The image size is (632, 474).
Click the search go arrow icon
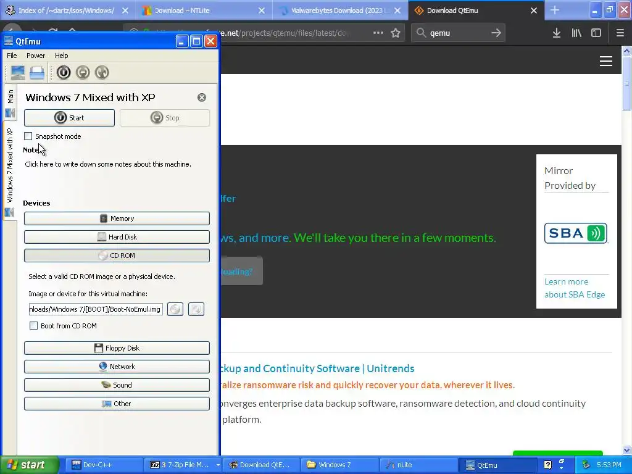[x=496, y=33]
